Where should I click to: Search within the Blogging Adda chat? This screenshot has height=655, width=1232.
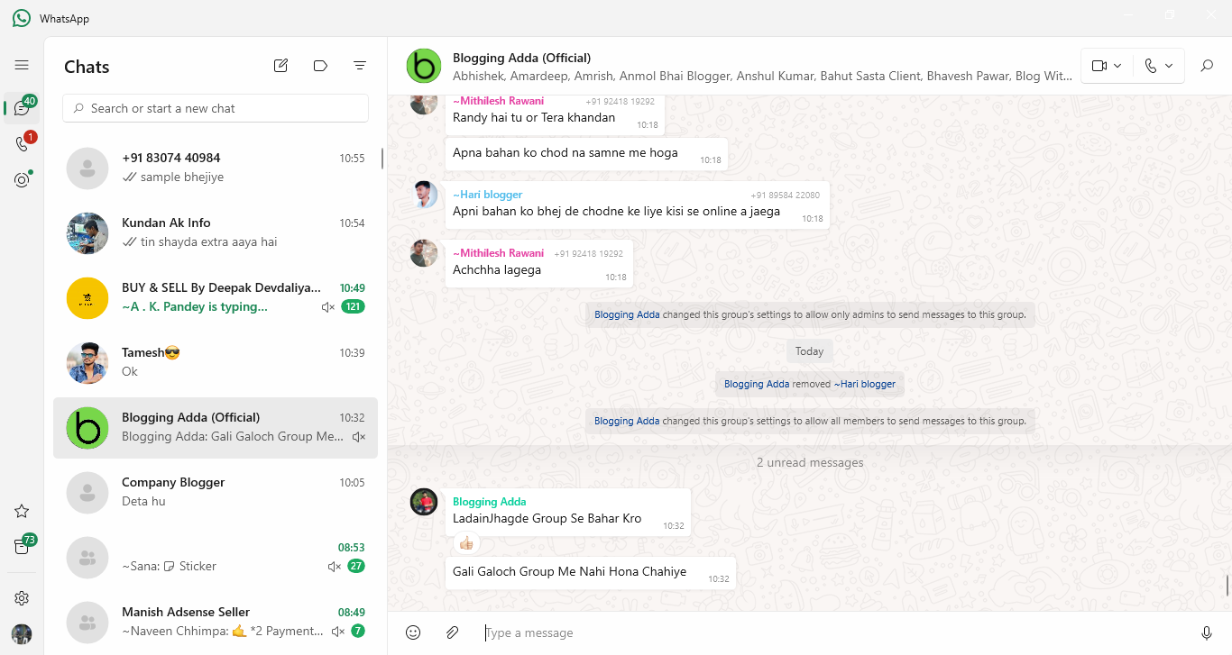coord(1207,66)
